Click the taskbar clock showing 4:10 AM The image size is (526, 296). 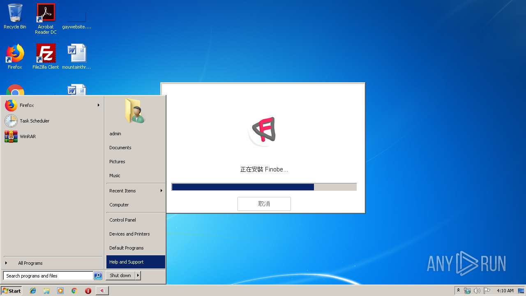pos(505,291)
